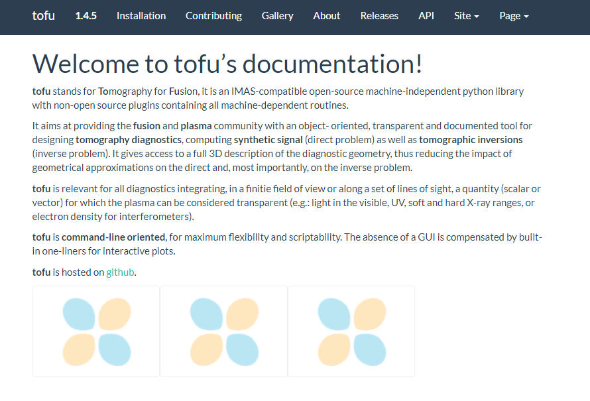Follow the github hyperlink
Viewport: 590px width, 401px height.
click(x=120, y=272)
